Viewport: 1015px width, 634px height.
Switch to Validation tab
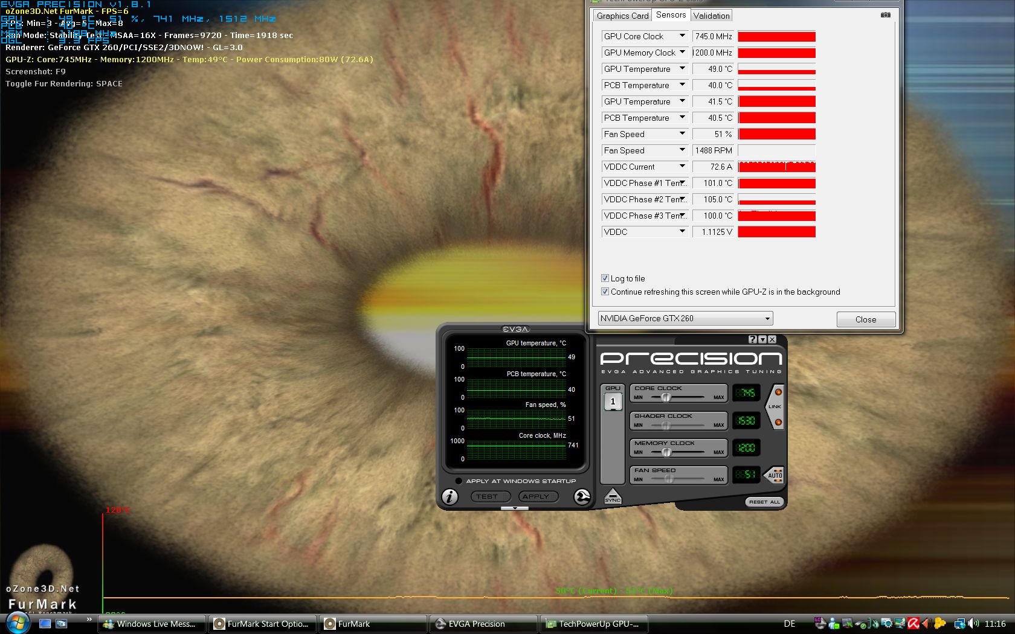[711, 16]
